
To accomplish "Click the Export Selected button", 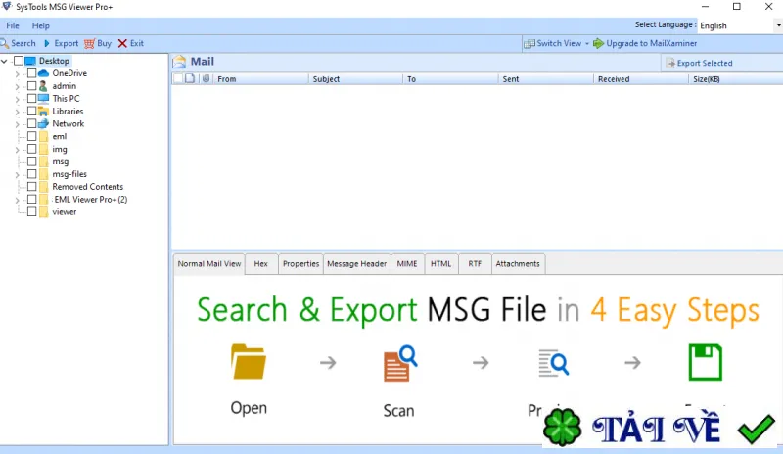I will [699, 63].
